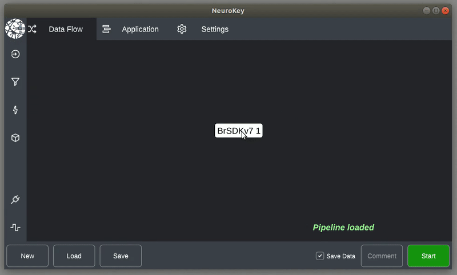Open the input sources sidebar icon

pos(15,54)
